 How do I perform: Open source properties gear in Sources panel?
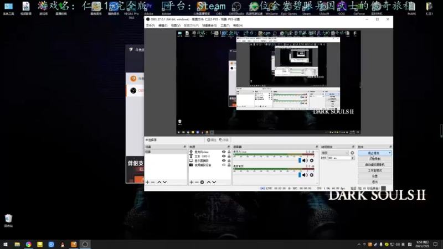pos(202,182)
